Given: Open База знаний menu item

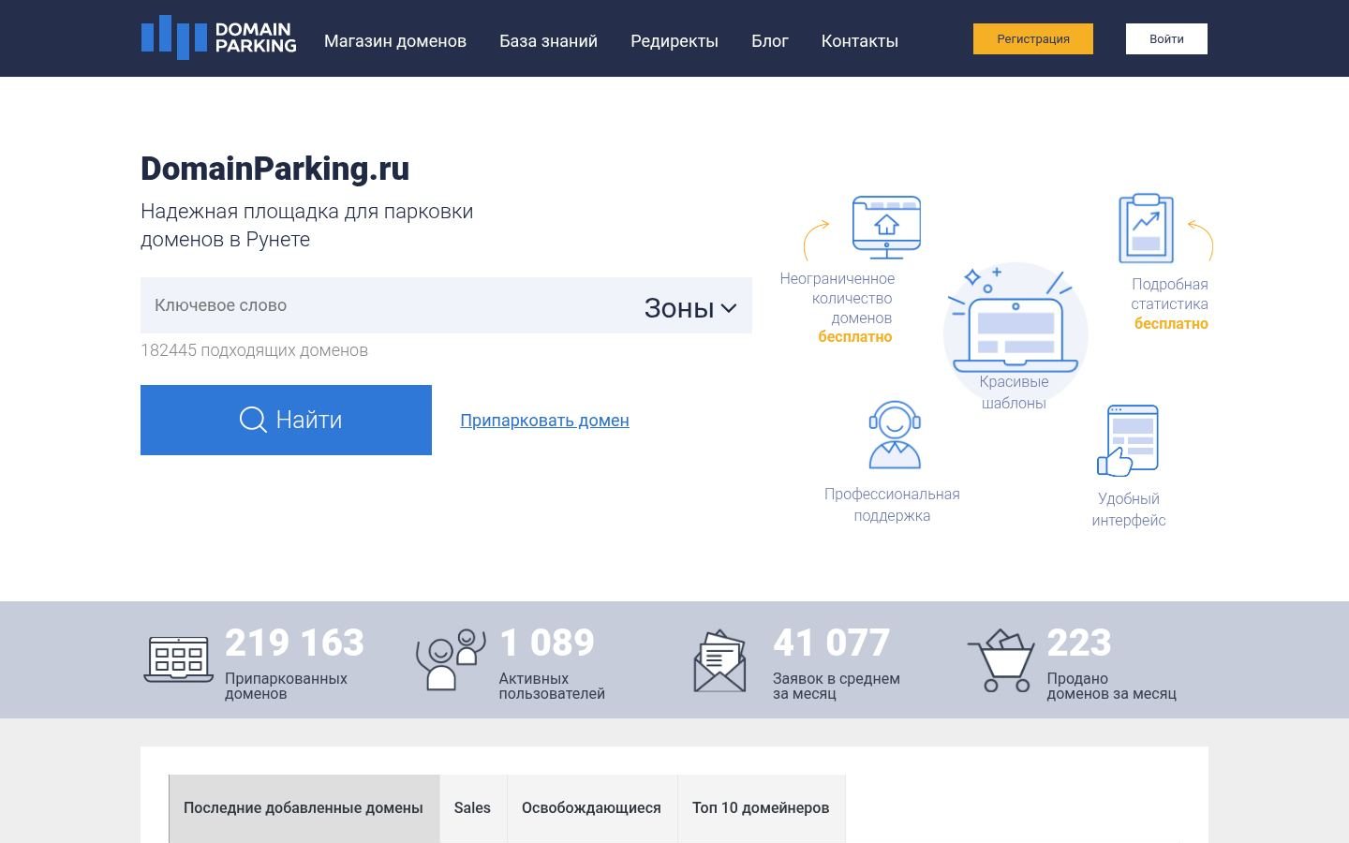Looking at the screenshot, I should click(548, 41).
